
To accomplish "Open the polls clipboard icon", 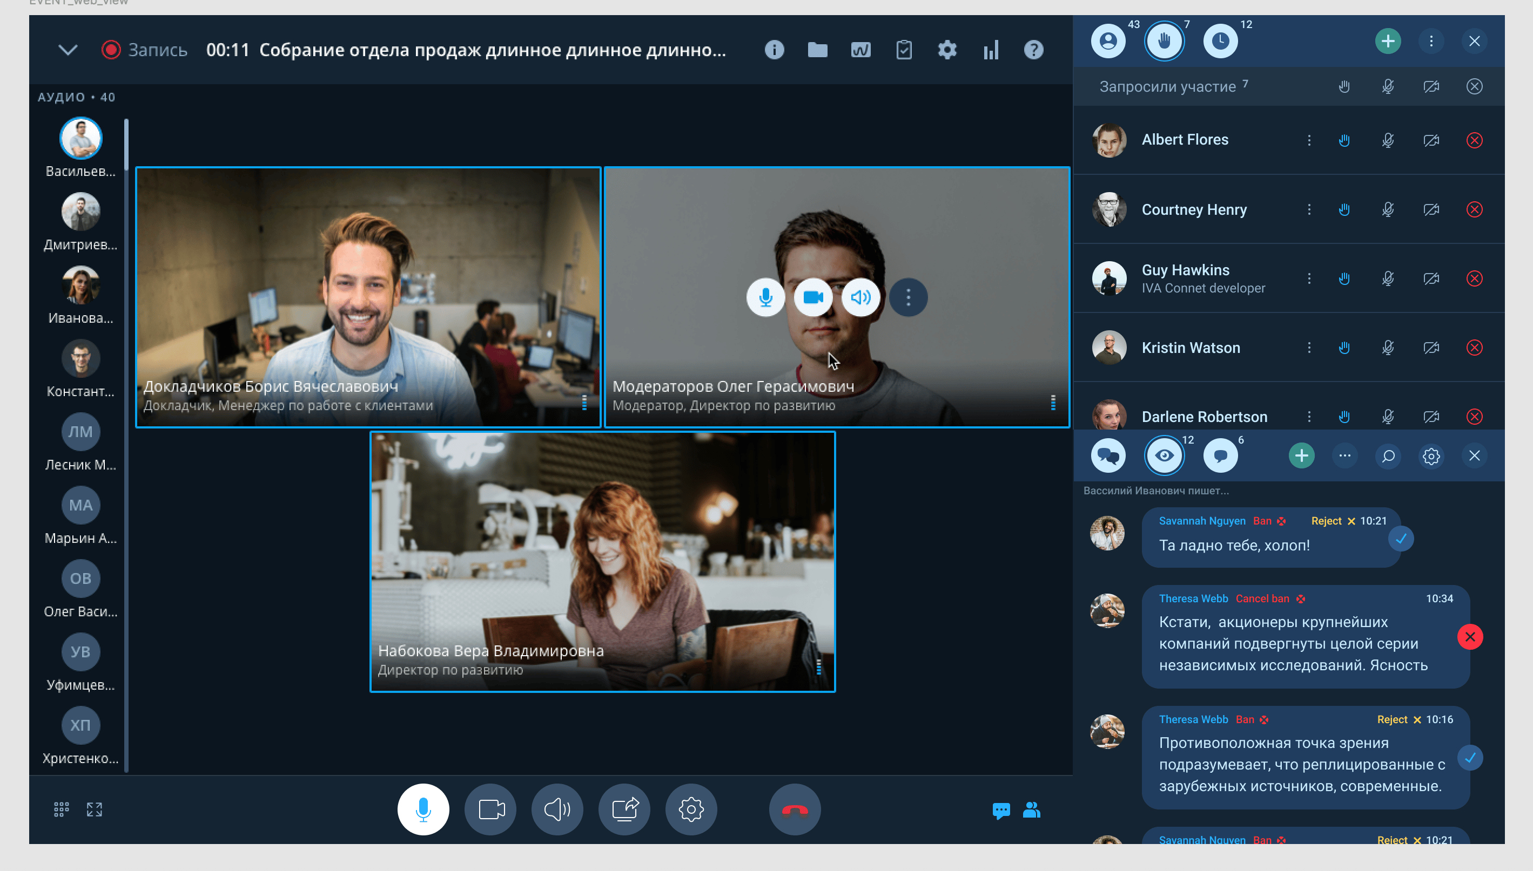I will [904, 50].
